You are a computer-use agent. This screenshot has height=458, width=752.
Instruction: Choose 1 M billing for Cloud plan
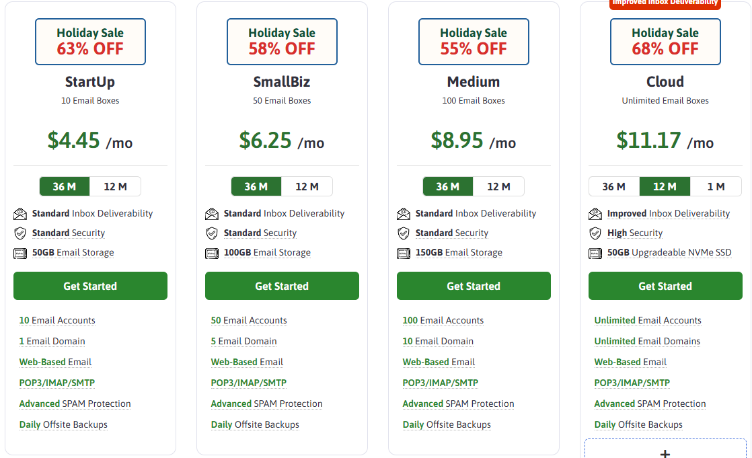pyautogui.click(x=716, y=186)
